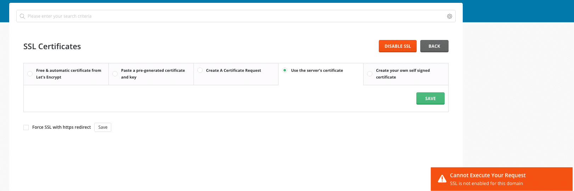Click the orange DISABLE SSL button
This screenshot has width=574, height=191.
coord(398,46)
